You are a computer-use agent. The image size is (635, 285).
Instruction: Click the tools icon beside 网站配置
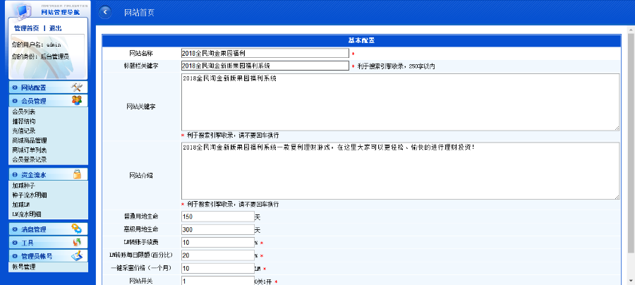click(x=76, y=87)
